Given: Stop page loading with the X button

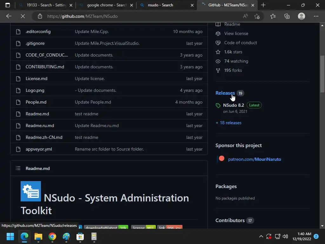Looking at the screenshot, I should [23, 16].
